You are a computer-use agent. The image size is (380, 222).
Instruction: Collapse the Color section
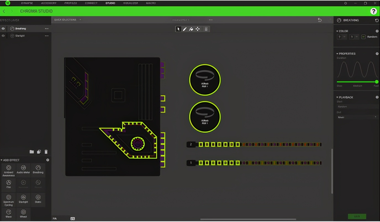click(x=337, y=31)
